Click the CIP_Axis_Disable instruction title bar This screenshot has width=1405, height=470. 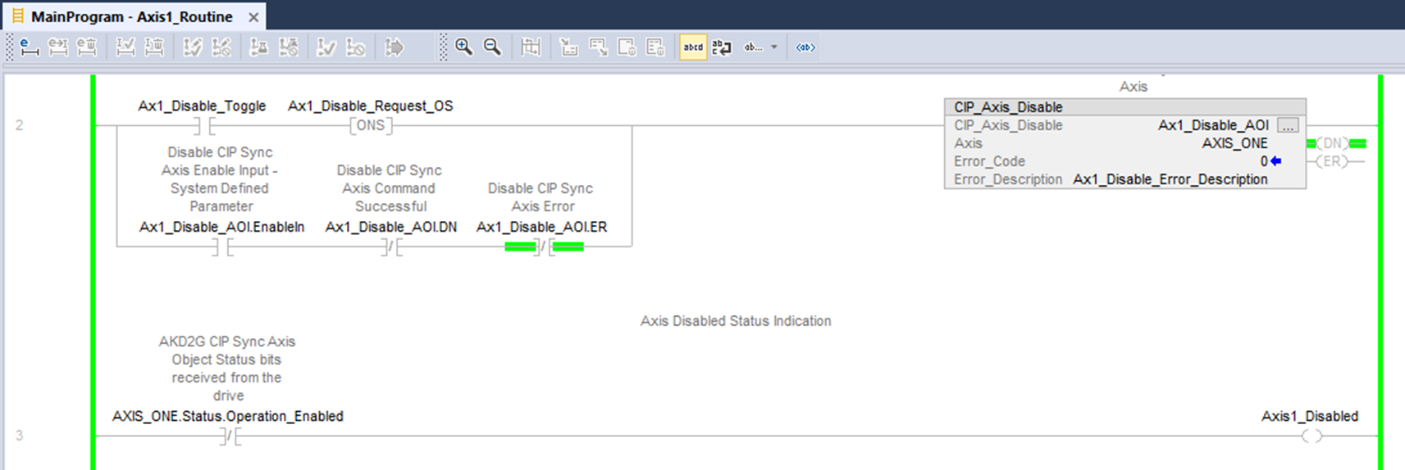1124,107
